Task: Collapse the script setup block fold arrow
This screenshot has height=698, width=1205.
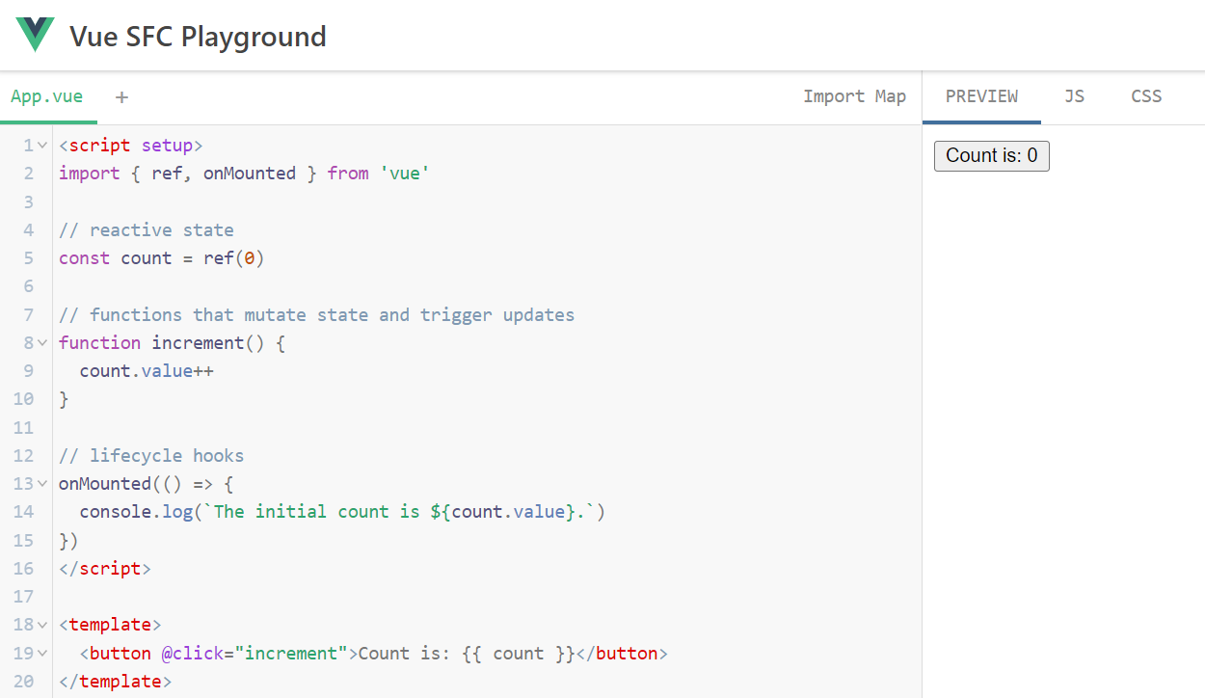Action: click(x=42, y=146)
